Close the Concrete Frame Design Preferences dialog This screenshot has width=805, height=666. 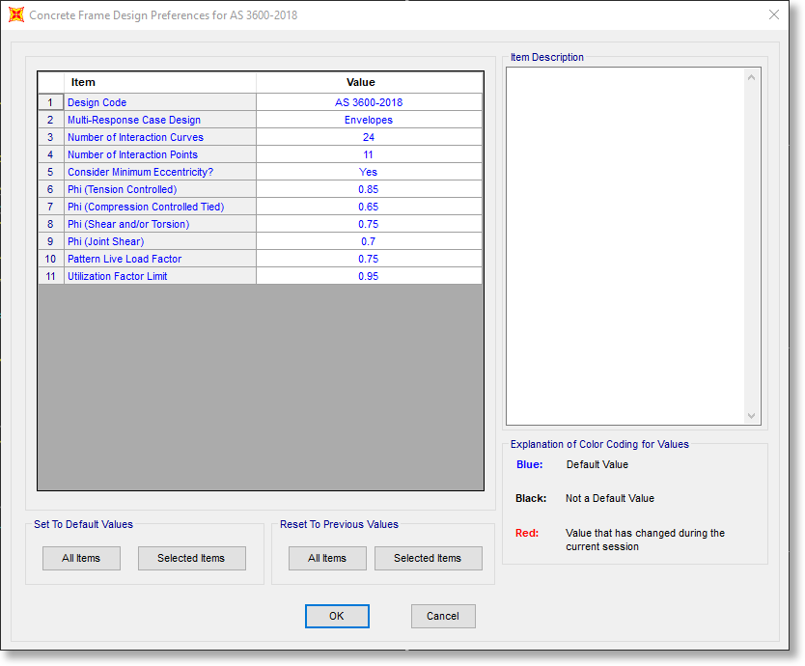(x=773, y=15)
